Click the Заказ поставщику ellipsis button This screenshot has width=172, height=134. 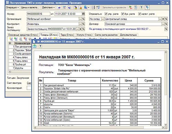pyautogui.click(x=78, y=29)
